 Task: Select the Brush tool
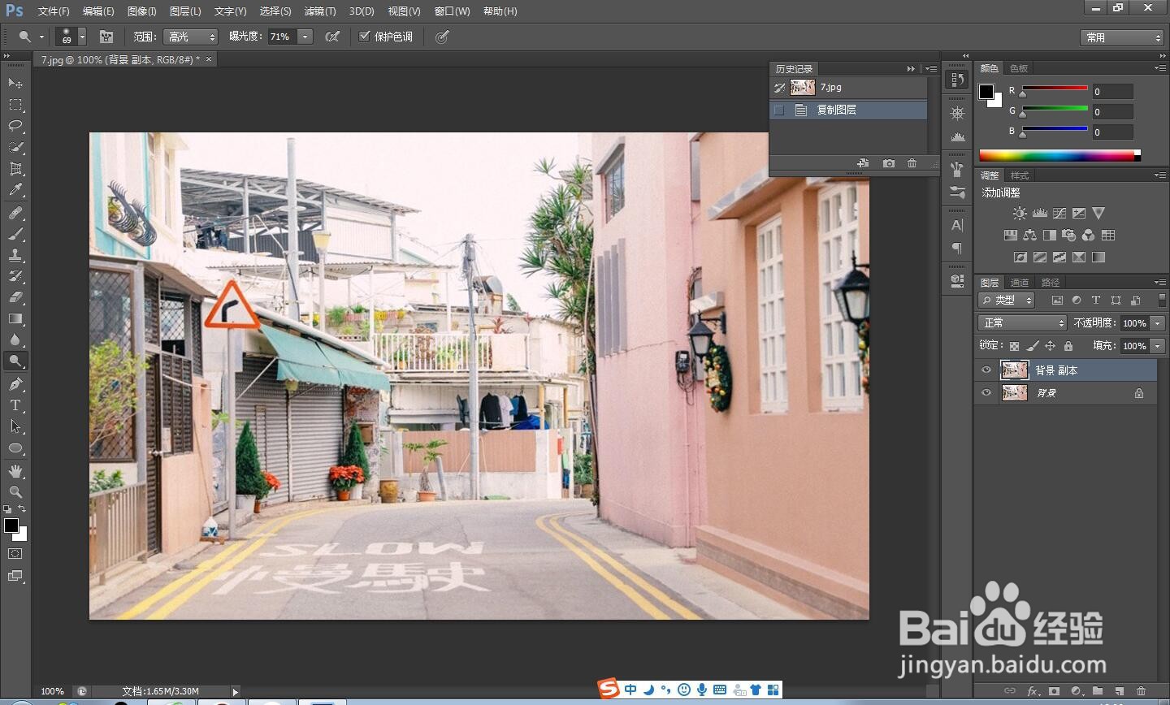[15, 234]
